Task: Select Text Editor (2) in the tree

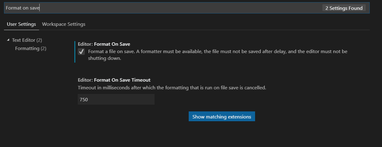Action: [x=27, y=40]
